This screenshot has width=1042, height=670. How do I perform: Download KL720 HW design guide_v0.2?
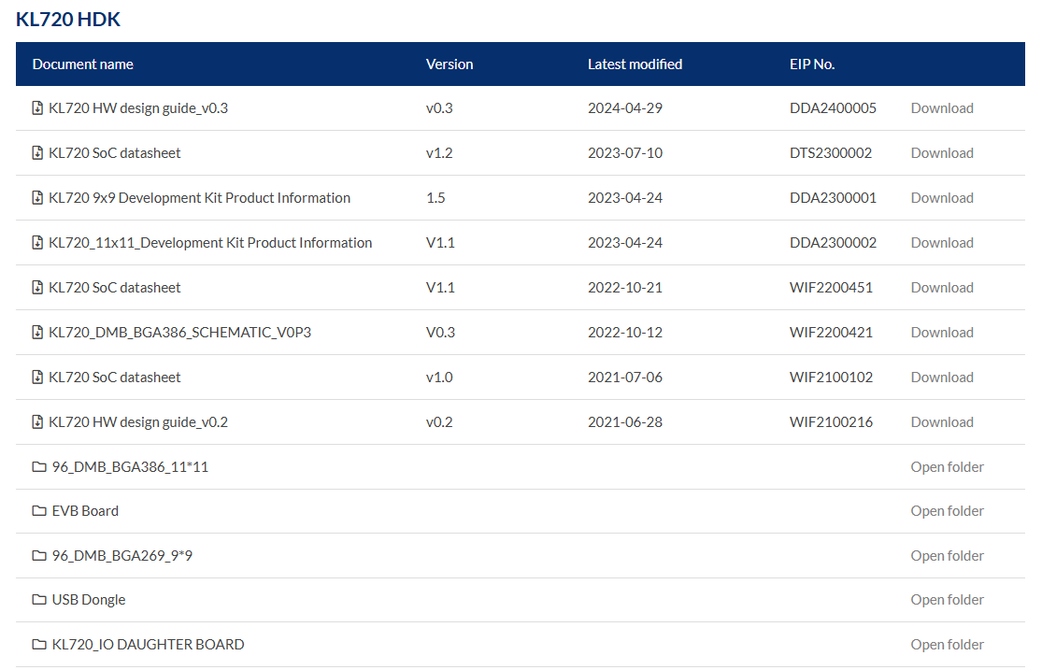pos(942,422)
